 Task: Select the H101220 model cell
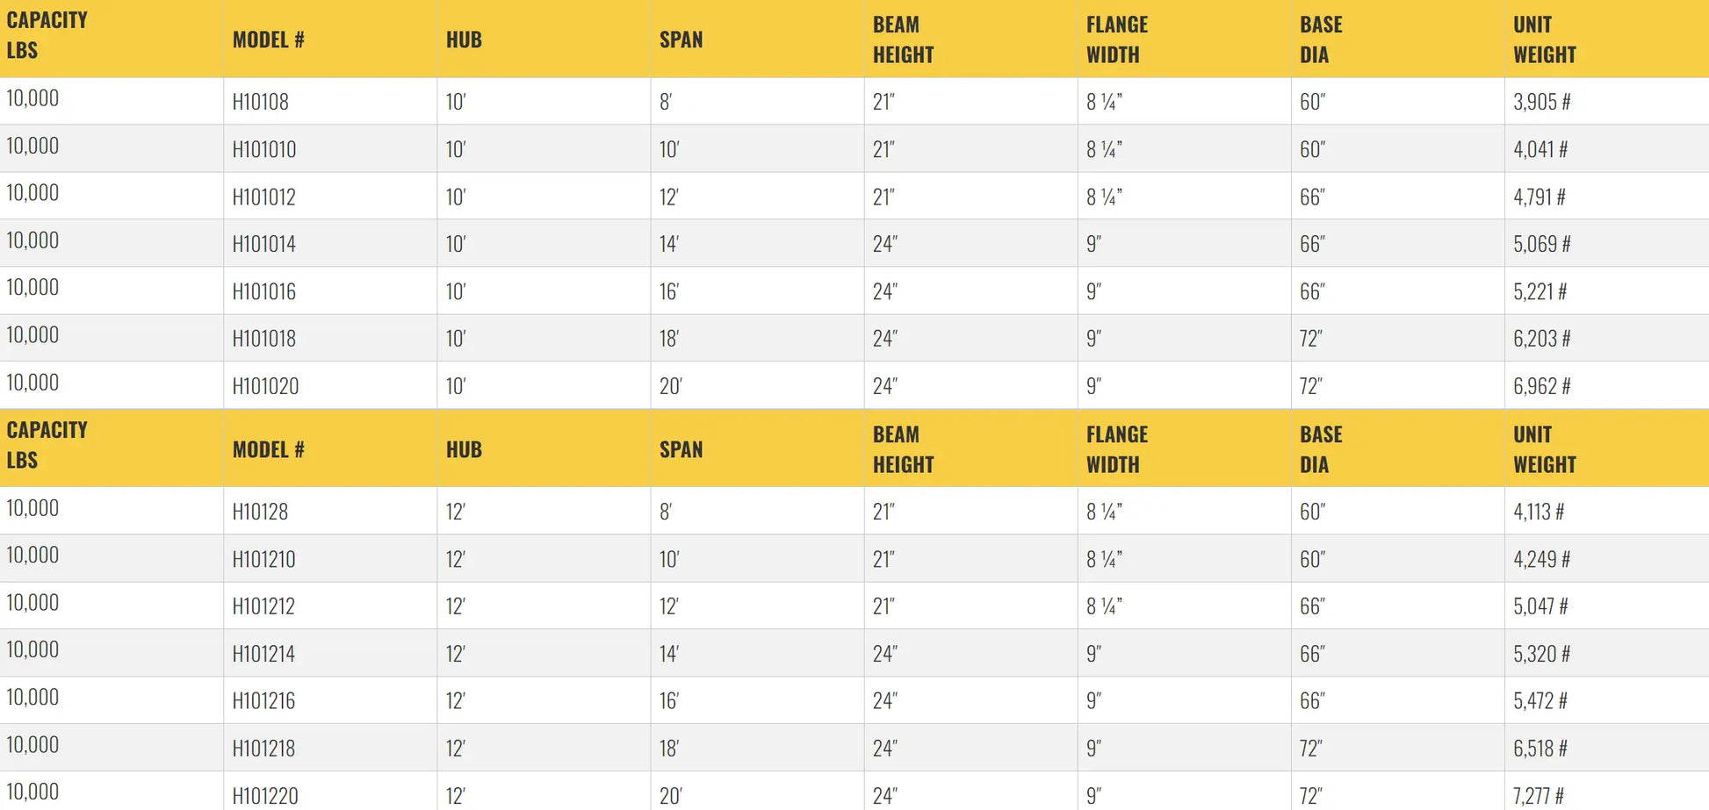pos(265,796)
